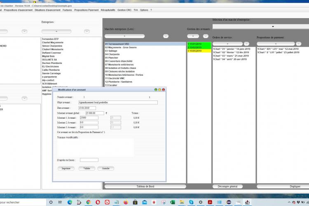Launch Firefox from the taskbar

[126, 202]
